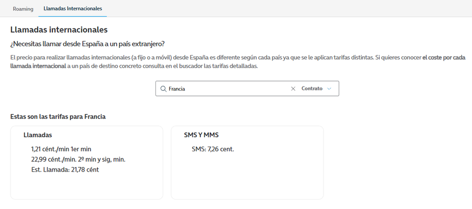Image resolution: width=472 pixels, height=209 pixels.
Task: Select the Llamadas rates card title
Action: (38, 135)
